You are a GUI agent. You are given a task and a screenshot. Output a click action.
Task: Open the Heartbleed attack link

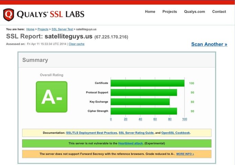pyautogui.click(x=130, y=143)
